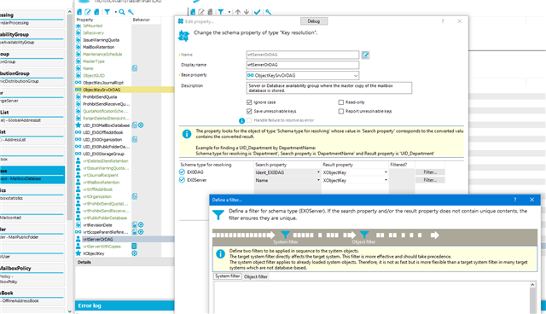Click move down arrow in right toolbar
Viewport: 546px width, 314px height.
click(247, 12)
